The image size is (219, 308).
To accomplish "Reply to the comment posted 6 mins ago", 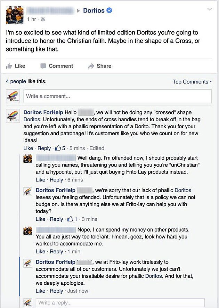I will pos(56,180).
